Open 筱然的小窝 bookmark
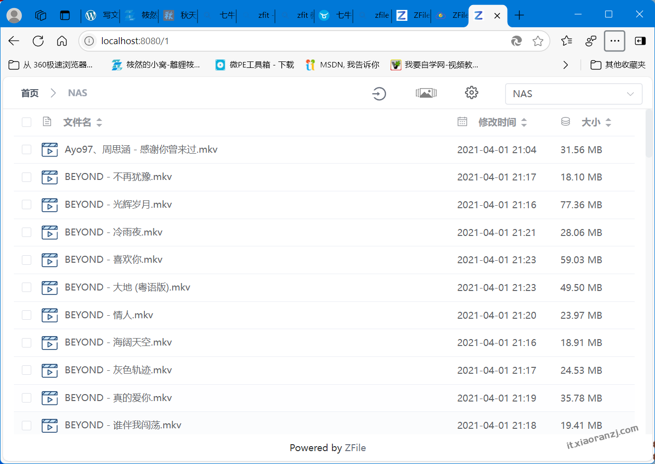 [x=156, y=65]
